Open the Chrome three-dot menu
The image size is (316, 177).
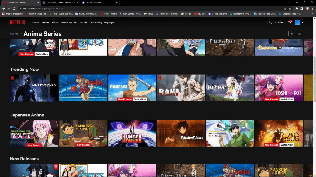pos(312,8)
